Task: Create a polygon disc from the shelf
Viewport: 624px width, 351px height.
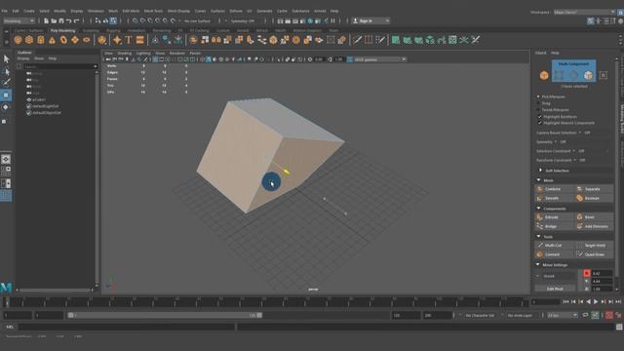Action: (87, 40)
